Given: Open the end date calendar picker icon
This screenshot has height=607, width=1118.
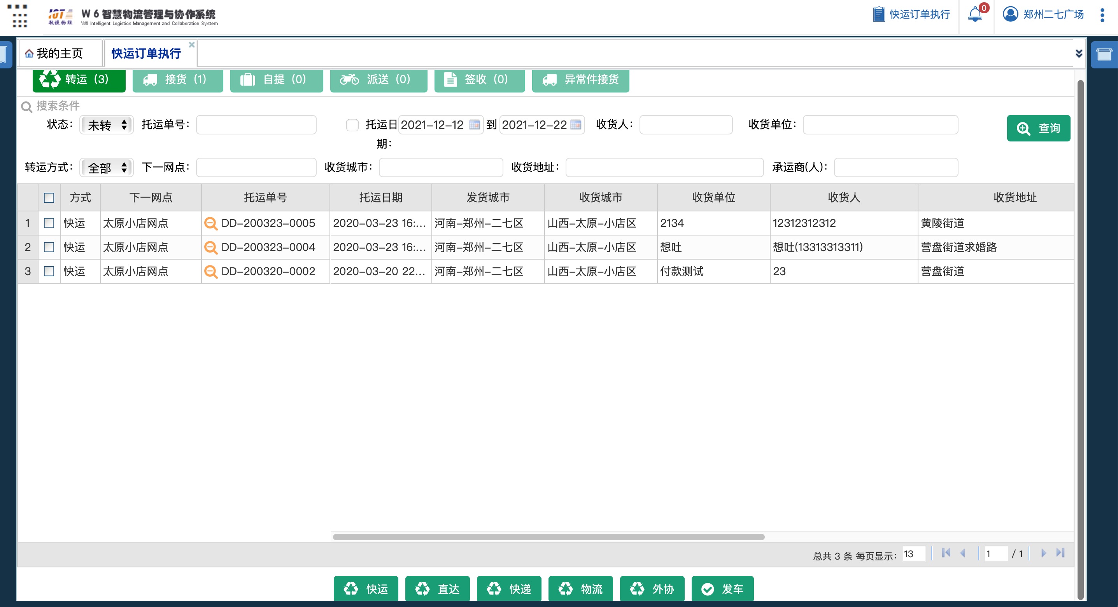Looking at the screenshot, I should click(576, 125).
